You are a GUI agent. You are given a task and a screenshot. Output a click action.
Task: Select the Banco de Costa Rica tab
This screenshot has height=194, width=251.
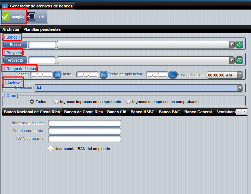pos(83,112)
